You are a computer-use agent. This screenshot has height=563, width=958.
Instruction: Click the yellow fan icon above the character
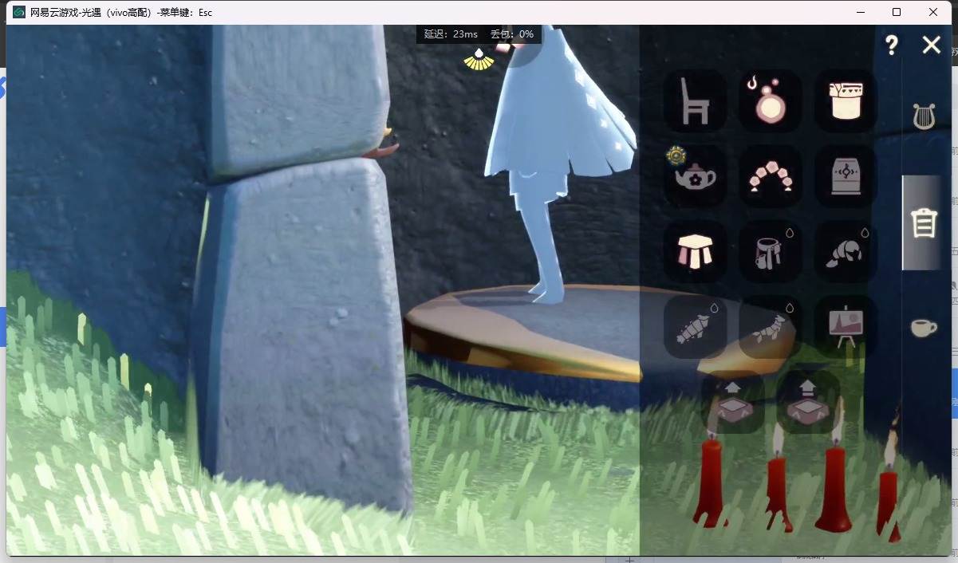click(479, 60)
